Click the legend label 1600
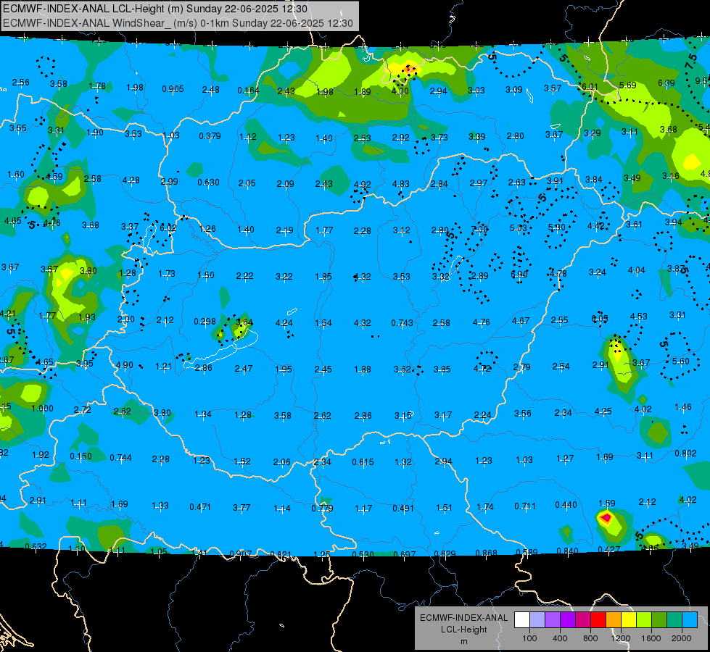Screen dimensions: 710x652 pyautogui.click(x=651, y=638)
